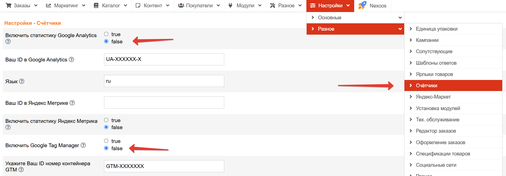The image size is (506, 176).
Task: Click the plug icon beside Модули
Action: [x=230, y=6]
